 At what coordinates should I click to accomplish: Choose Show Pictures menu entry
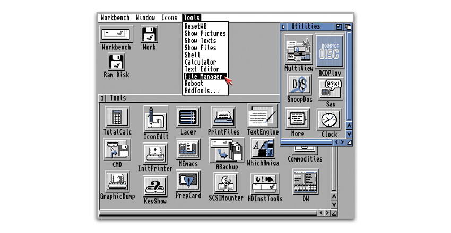205,33
